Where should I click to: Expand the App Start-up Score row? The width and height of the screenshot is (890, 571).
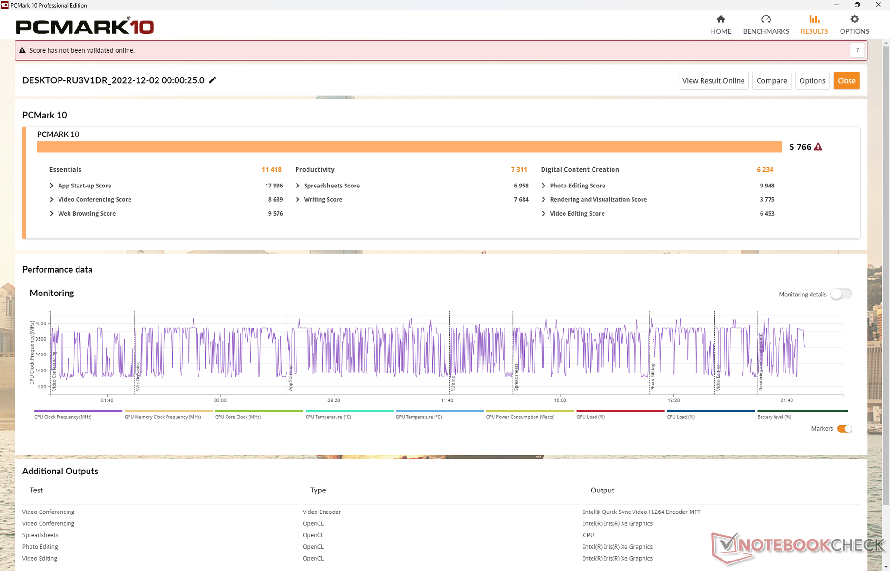(52, 186)
